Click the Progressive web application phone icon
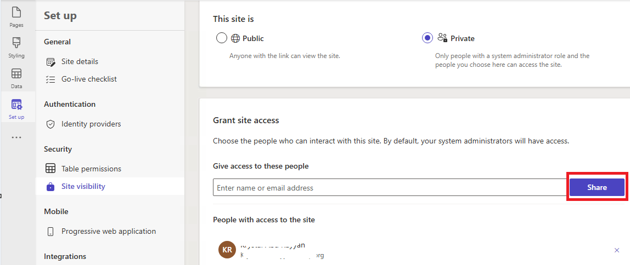 (50, 232)
